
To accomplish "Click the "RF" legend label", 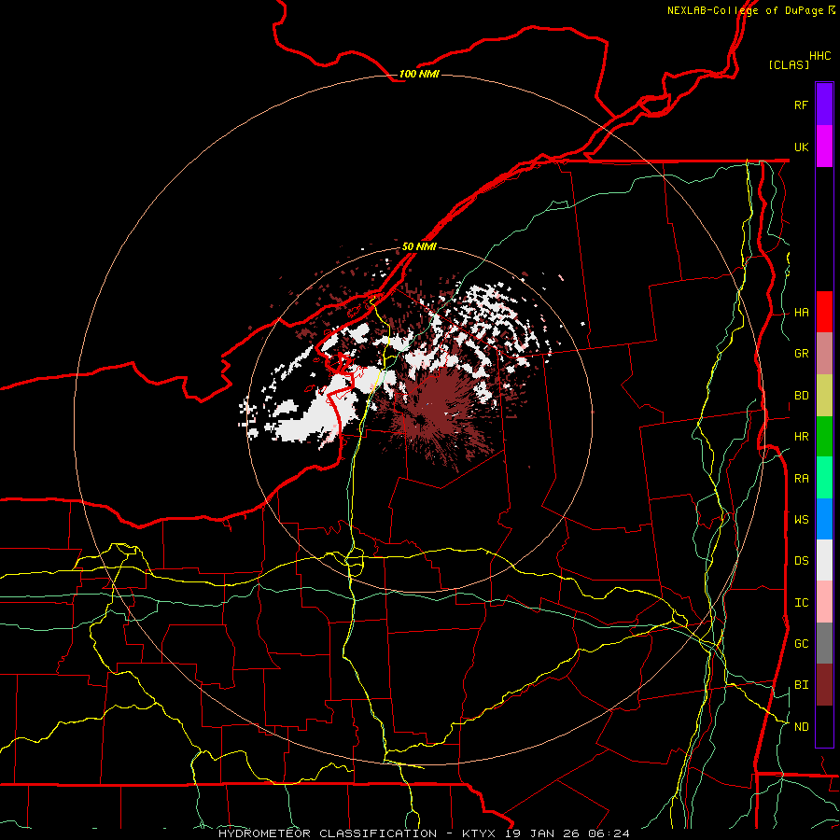I will pyautogui.click(x=801, y=105).
